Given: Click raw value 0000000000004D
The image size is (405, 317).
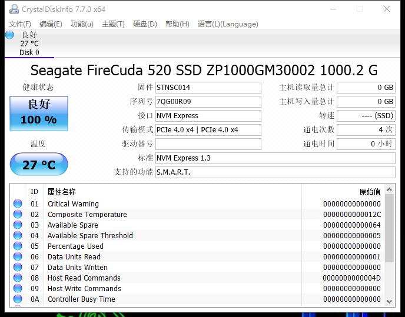Looking at the screenshot, I should point(352,278).
